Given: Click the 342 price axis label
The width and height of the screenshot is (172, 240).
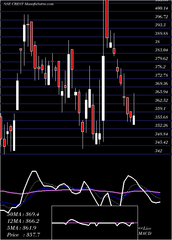Looking at the screenshot, I should point(159,151).
